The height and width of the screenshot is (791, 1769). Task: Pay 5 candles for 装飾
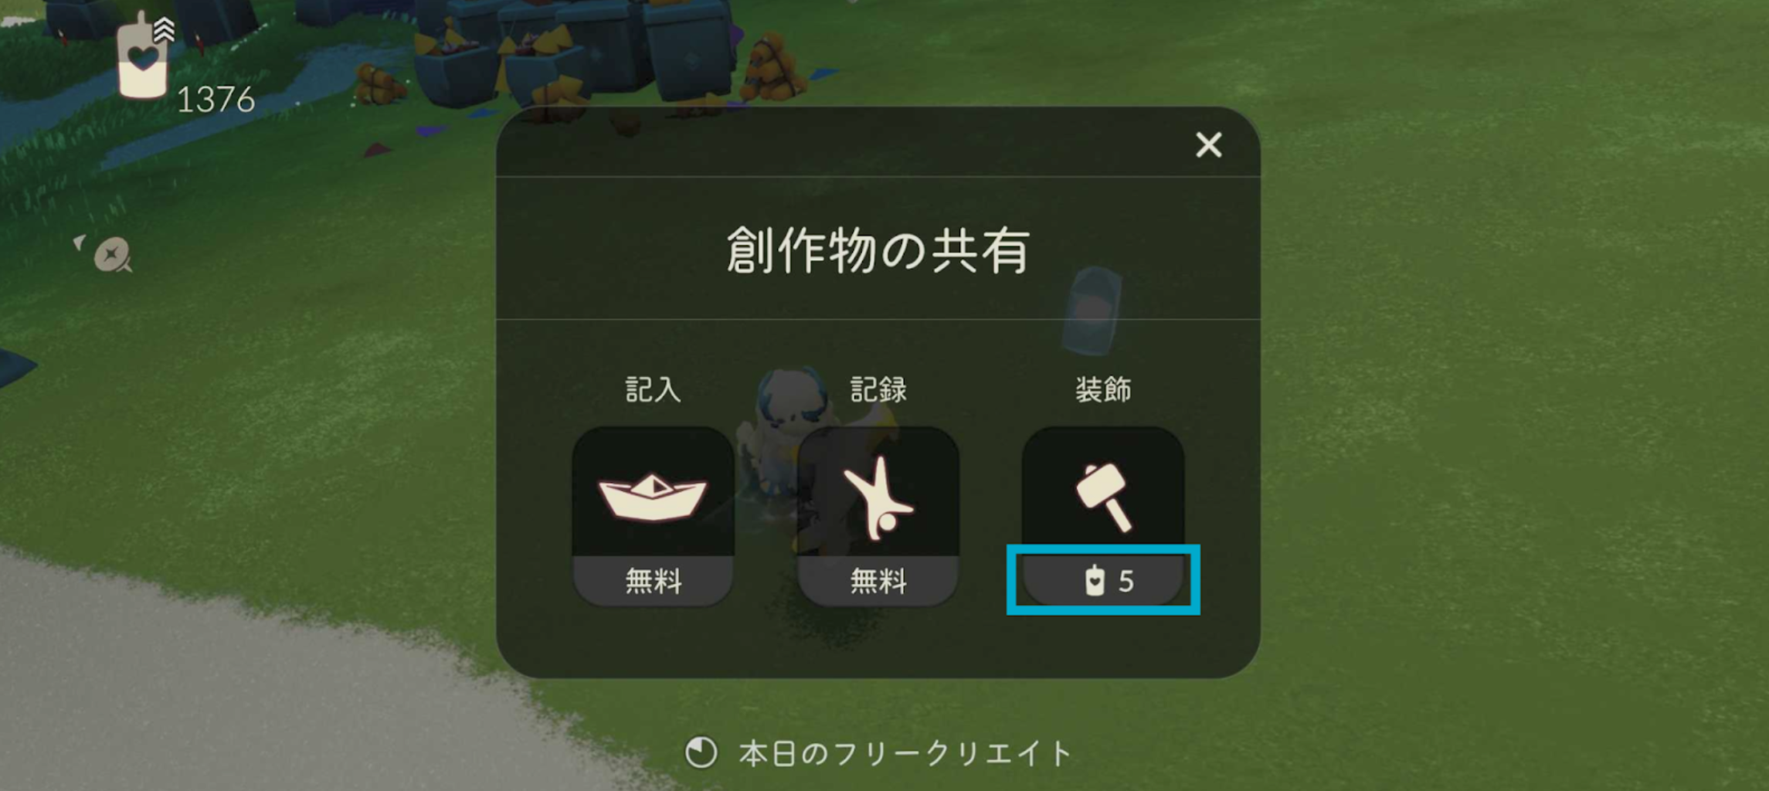pyautogui.click(x=1104, y=581)
